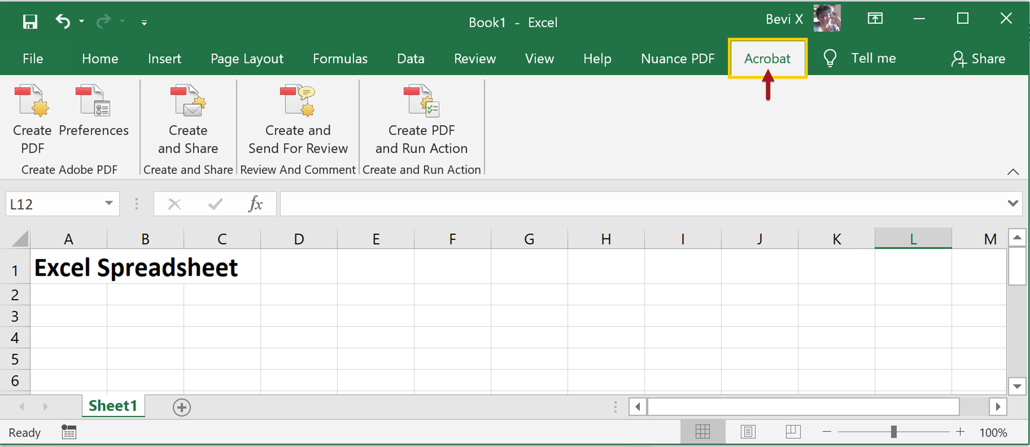Image resolution: width=1030 pixels, height=447 pixels.
Task: Click Tell me for assistance
Action: click(x=873, y=58)
